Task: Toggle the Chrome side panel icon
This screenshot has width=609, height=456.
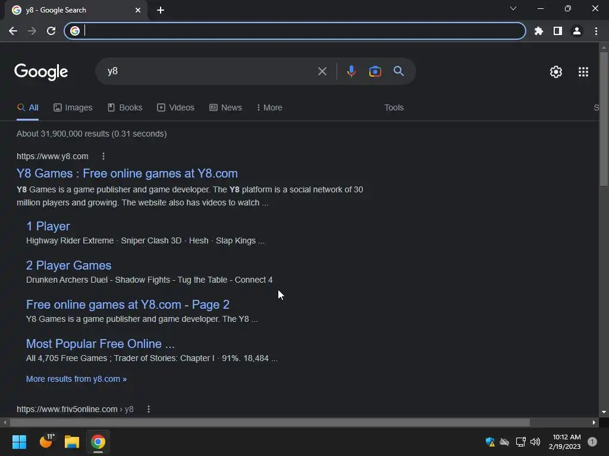Action: tap(558, 31)
